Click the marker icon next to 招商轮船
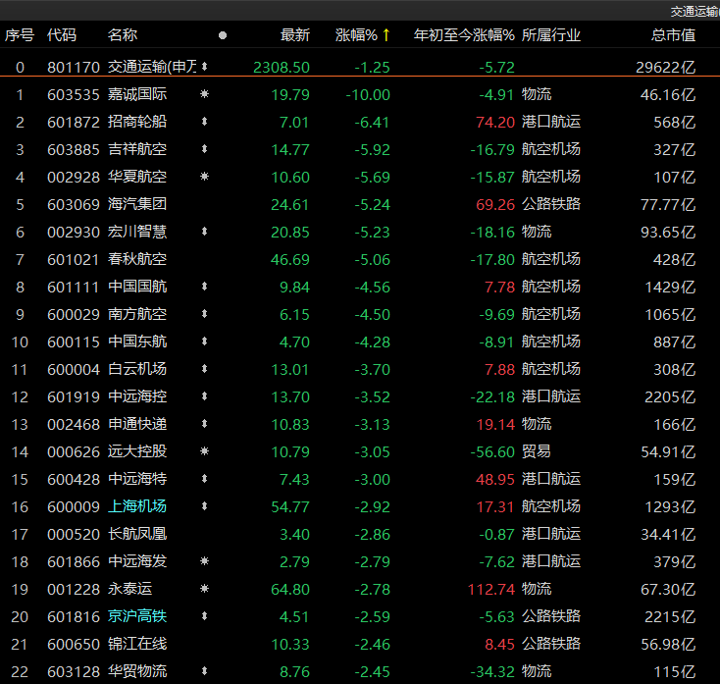 coord(204,123)
